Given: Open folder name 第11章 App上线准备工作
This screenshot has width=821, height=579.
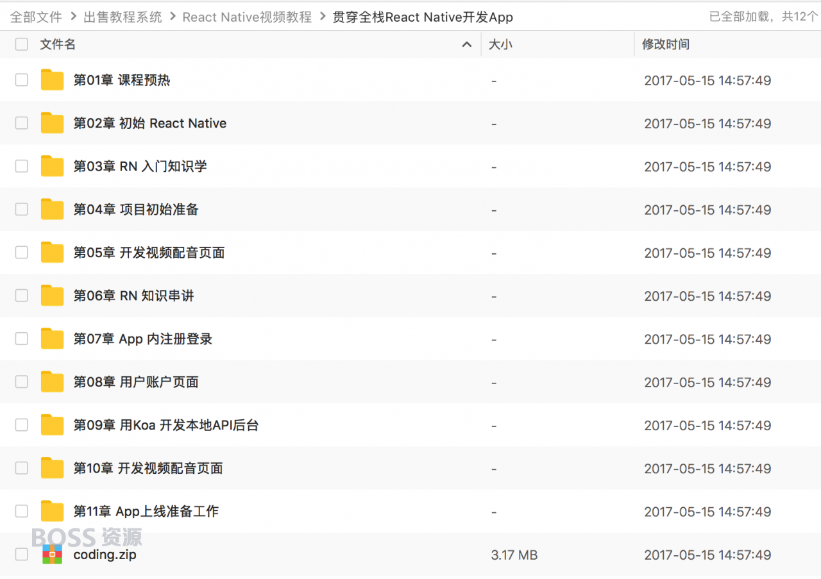Looking at the screenshot, I should coord(146,511).
